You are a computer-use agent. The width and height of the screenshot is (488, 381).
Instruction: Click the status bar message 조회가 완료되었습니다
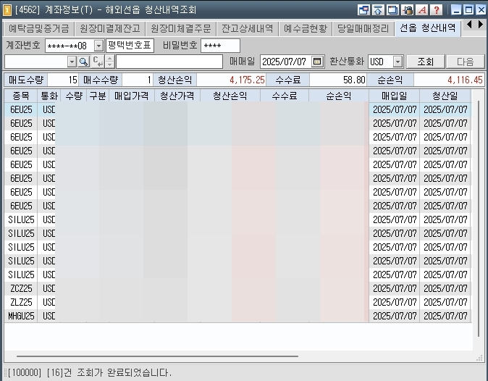tap(125, 372)
